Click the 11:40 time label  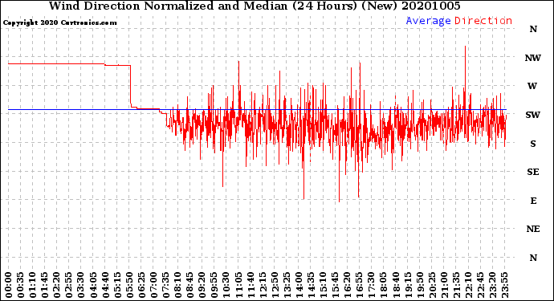pyautogui.click(x=251, y=285)
